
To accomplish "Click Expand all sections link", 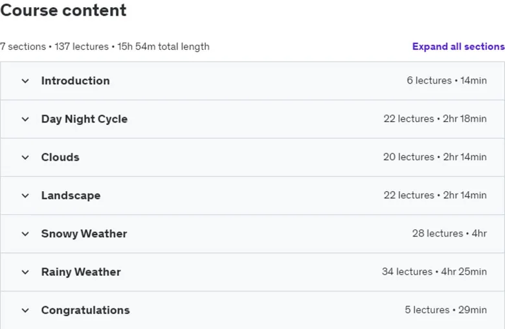I will [458, 47].
